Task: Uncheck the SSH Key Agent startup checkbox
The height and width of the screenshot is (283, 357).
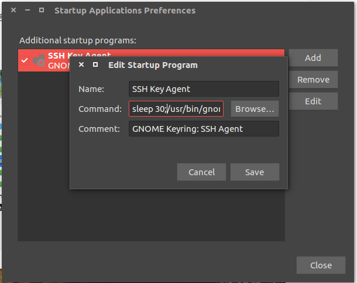Action: click(x=24, y=60)
